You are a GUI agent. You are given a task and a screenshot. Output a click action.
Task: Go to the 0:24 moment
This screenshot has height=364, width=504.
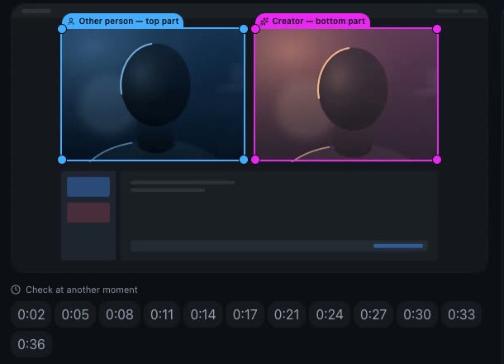click(330, 314)
